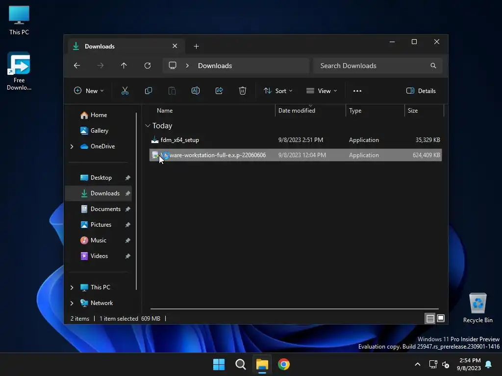Switch to details list view icon in status bar
This screenshot has width=502, height=376.
(x=430, y=318)
